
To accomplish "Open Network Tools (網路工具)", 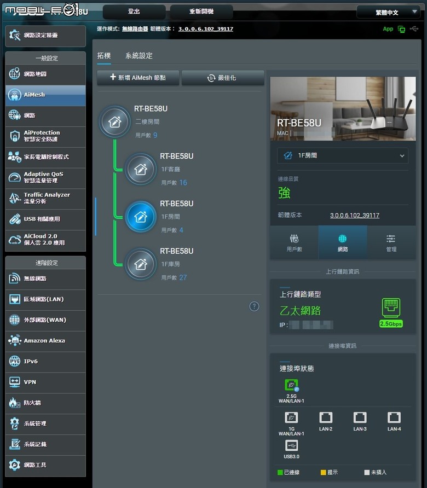I will 45,465.
